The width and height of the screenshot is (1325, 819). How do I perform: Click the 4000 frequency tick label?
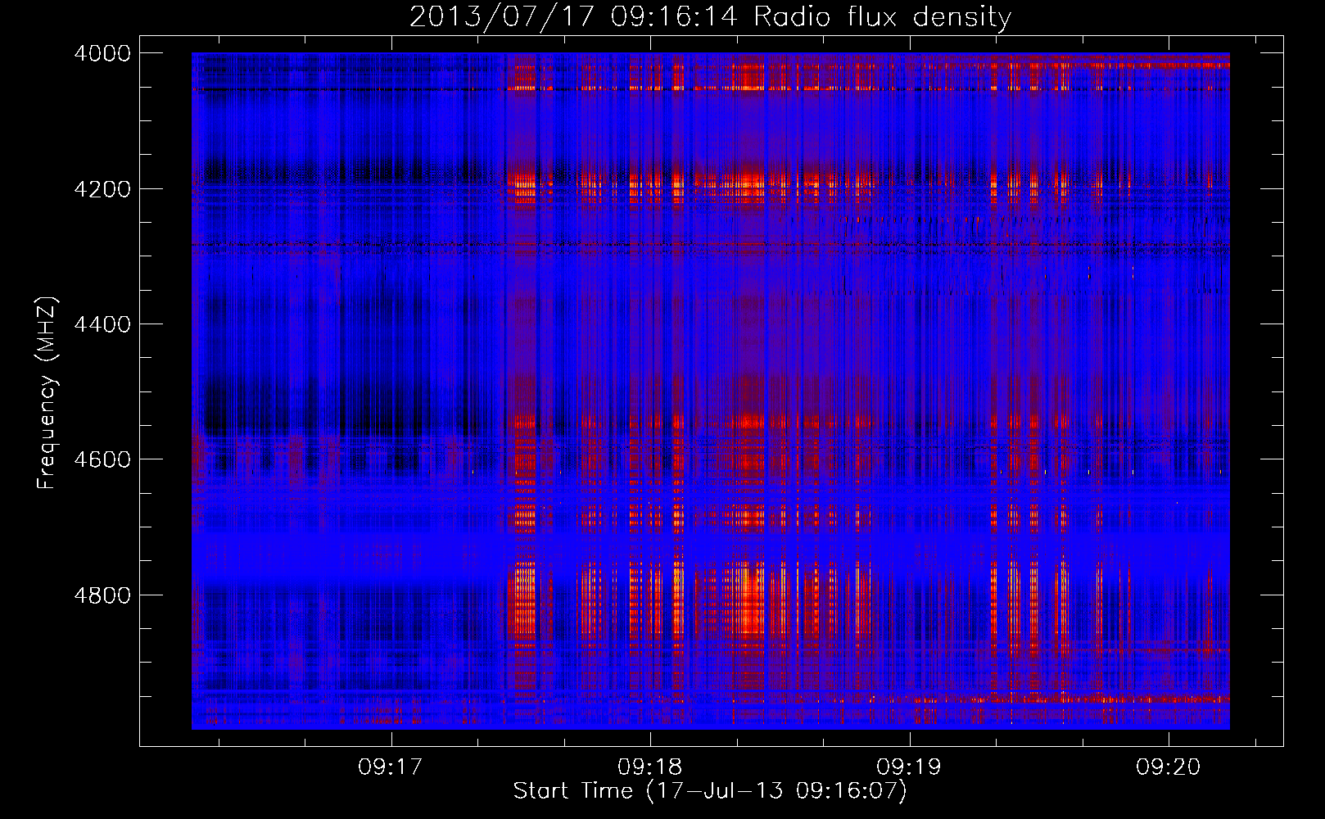pos(102,53)
